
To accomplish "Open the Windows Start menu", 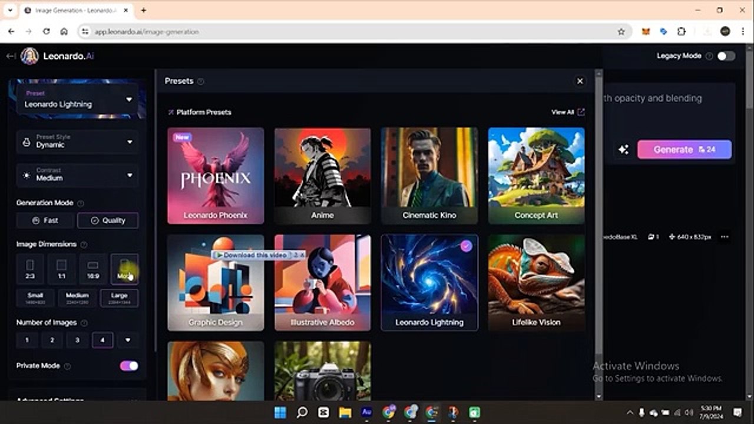I will [x=280, y=412].
